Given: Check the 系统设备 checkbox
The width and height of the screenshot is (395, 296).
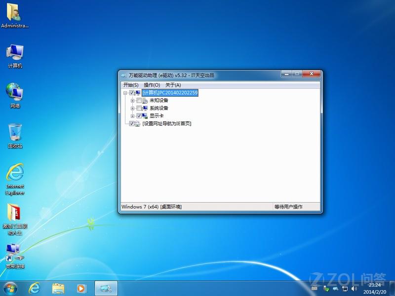Looking at the screenshot, I should pos(139,108).
